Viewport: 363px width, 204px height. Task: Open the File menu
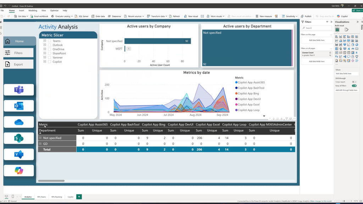[x=2, y=10]
